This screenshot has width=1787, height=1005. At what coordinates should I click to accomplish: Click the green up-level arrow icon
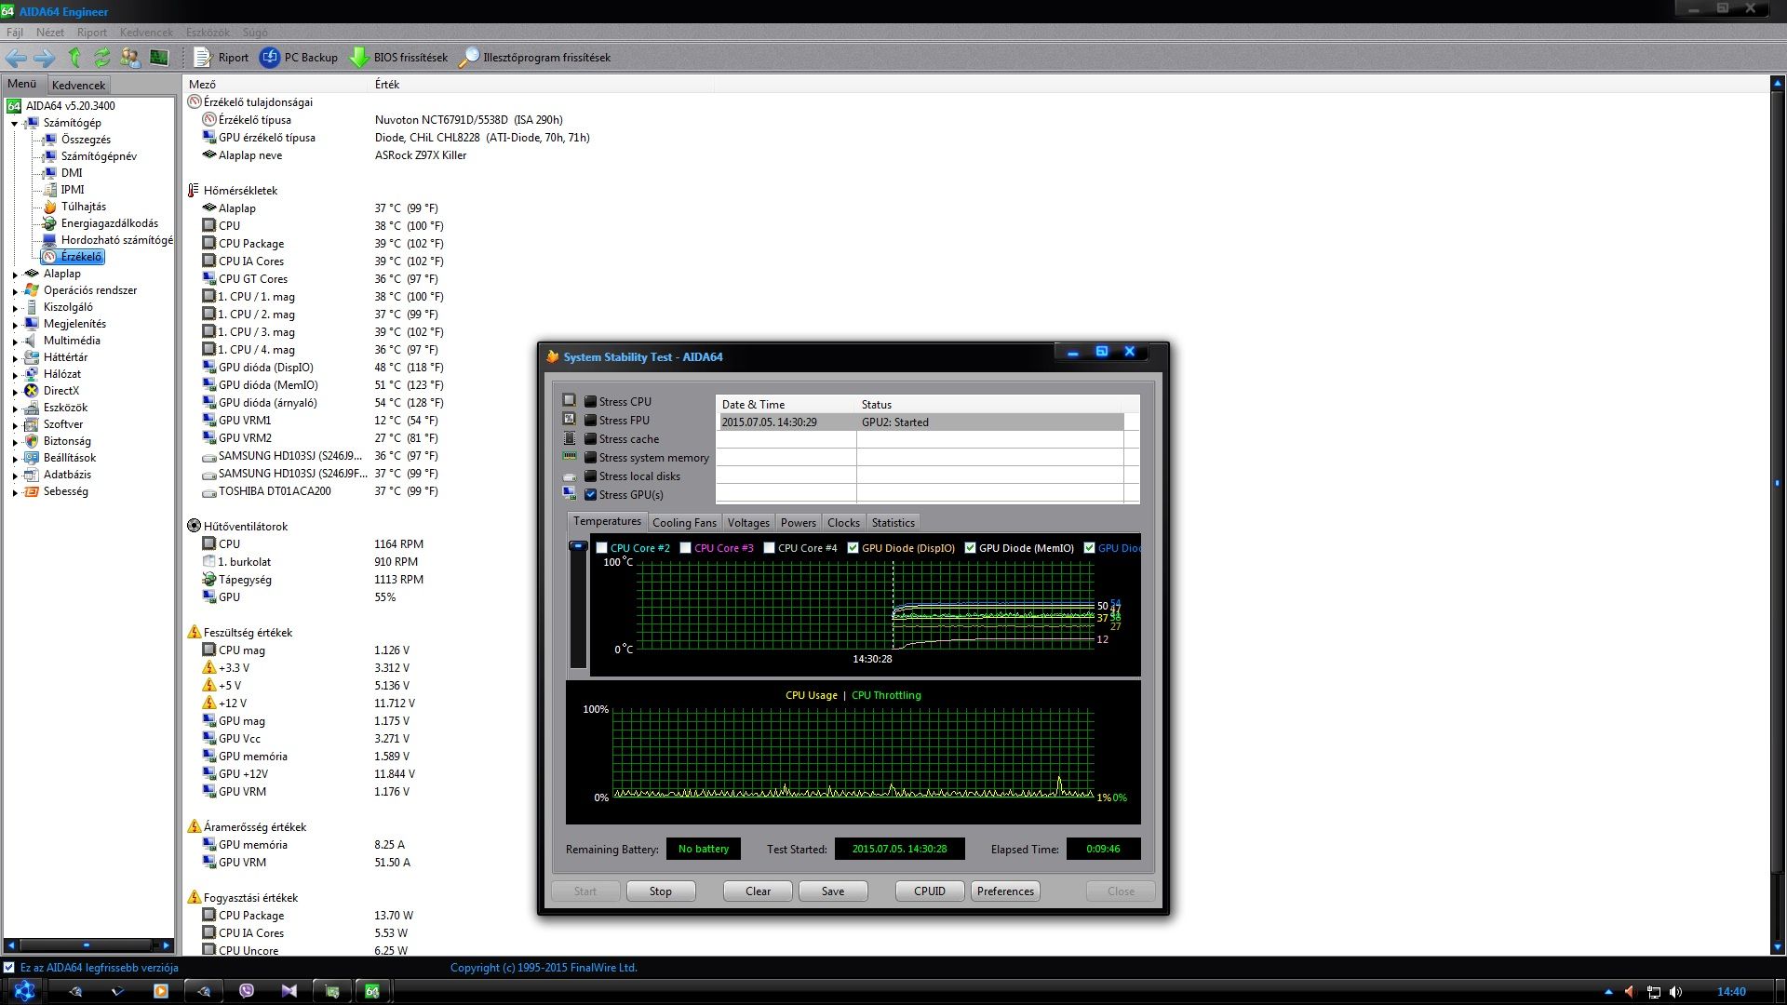pos(74,58)
